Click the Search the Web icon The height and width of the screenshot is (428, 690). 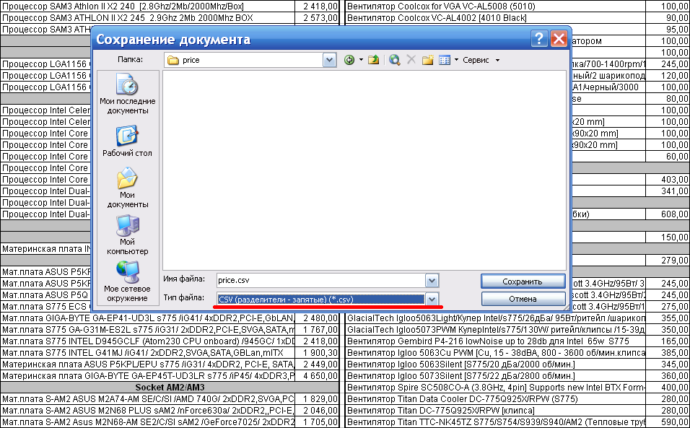[395, 60]
